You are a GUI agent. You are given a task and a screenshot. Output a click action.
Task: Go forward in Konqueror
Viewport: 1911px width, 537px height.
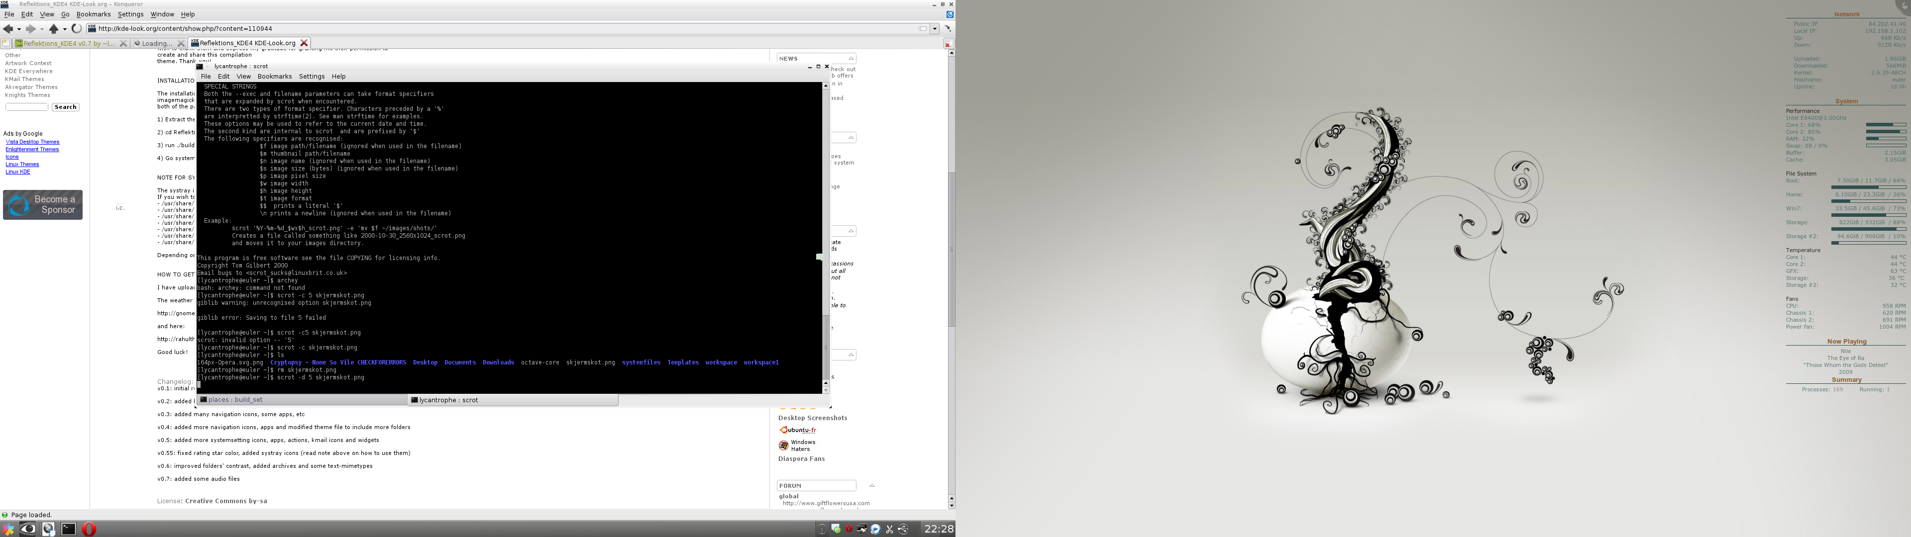click(30, 29)
